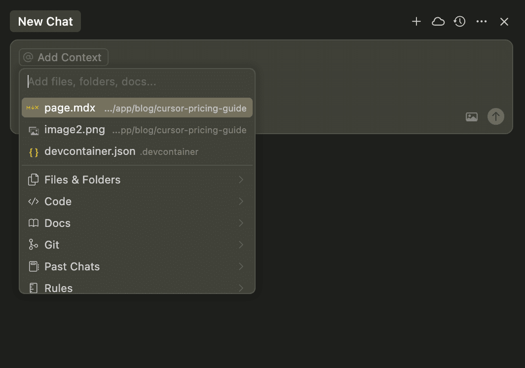This screenshot has height=368, width=525.
Task: Open the cloud agents icon
Action: tap(438, 22)
